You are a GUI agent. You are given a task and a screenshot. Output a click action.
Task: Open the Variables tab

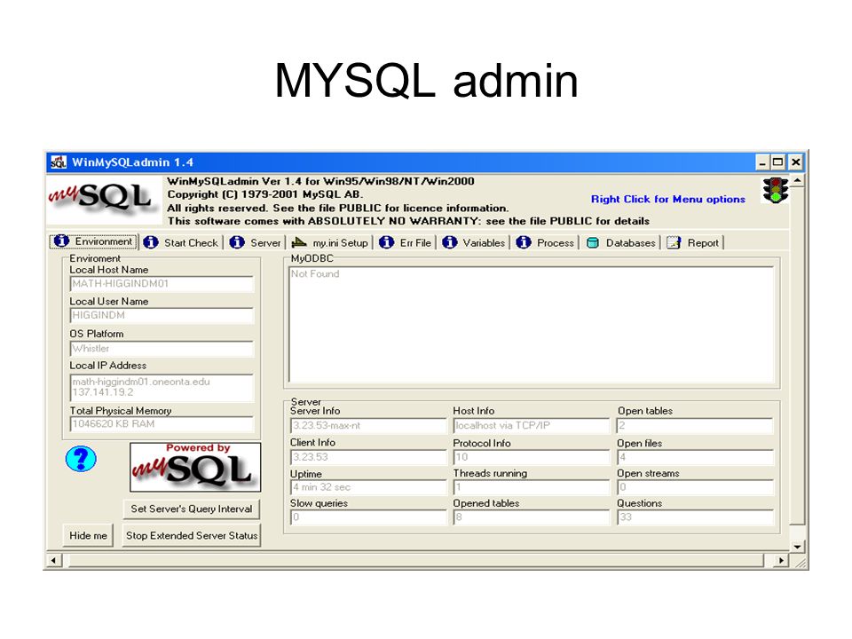(x=474, y=243)
